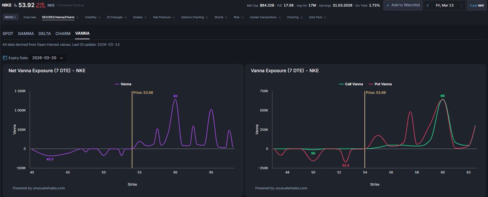Screen dimensions: 488x197
Task: Switch to the Shorts tab
Action: (x=218, y=17)
